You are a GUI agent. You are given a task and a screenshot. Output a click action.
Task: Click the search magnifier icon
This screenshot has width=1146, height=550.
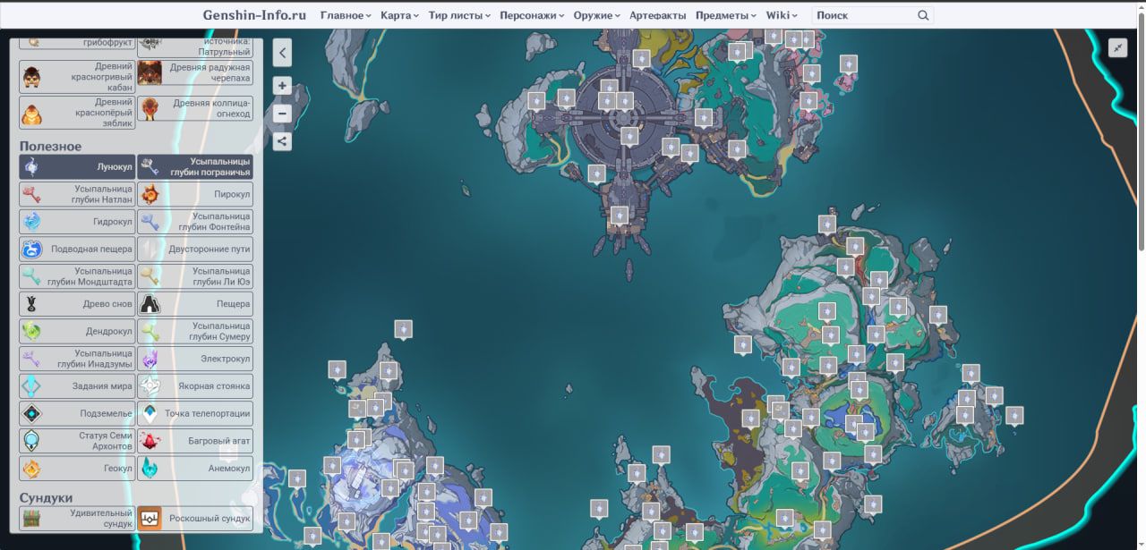coord(923,15)
